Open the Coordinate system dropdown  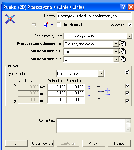(129, 36)
